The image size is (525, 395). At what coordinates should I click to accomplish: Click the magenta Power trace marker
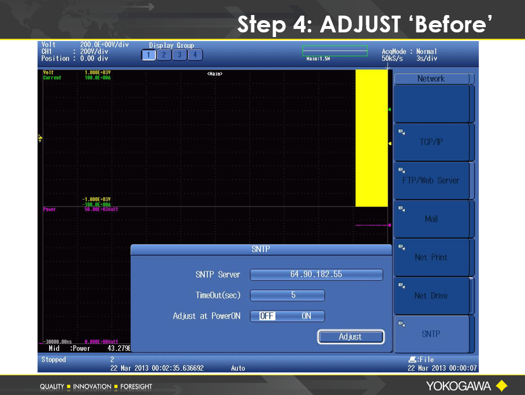click(x=389, y=225)
